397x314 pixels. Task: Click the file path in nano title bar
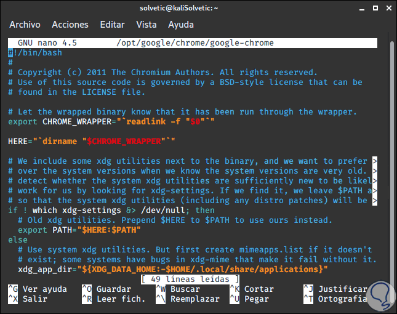pyautogui.click(x=195, y=43)
